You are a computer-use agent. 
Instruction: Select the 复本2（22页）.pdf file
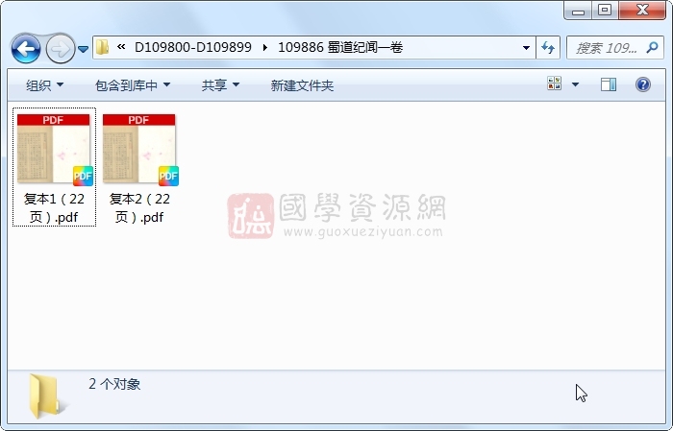point(139,167)
